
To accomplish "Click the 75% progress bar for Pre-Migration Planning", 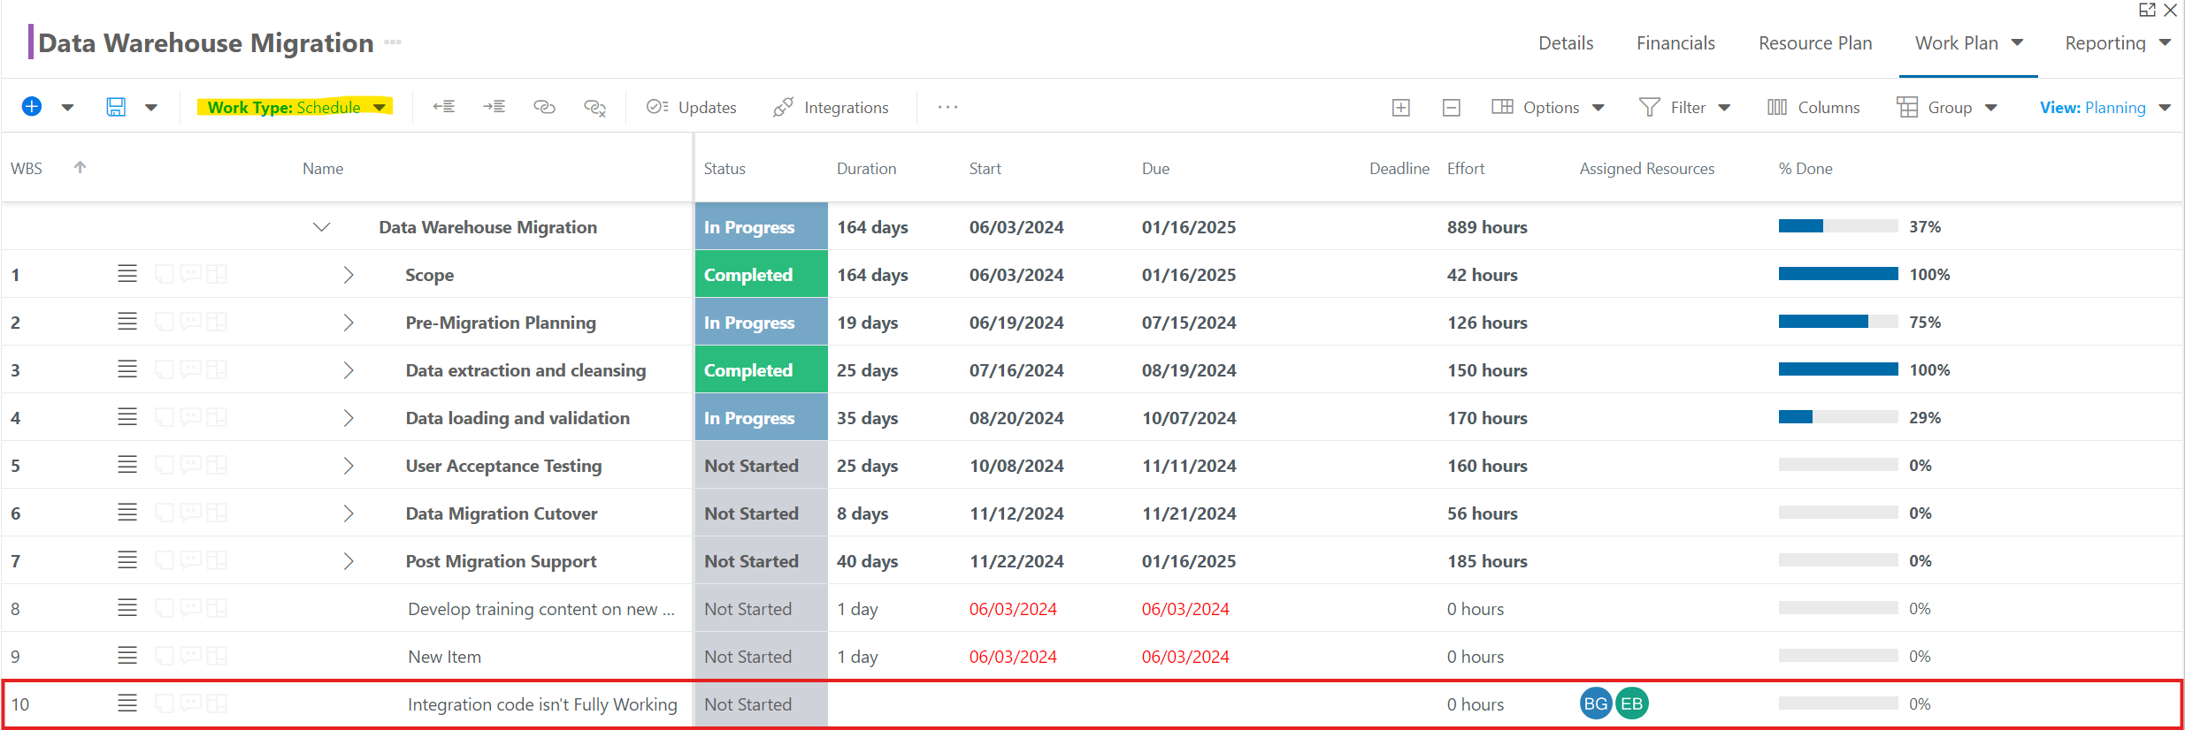I will pyautogui.click(x=1838, y=322).
